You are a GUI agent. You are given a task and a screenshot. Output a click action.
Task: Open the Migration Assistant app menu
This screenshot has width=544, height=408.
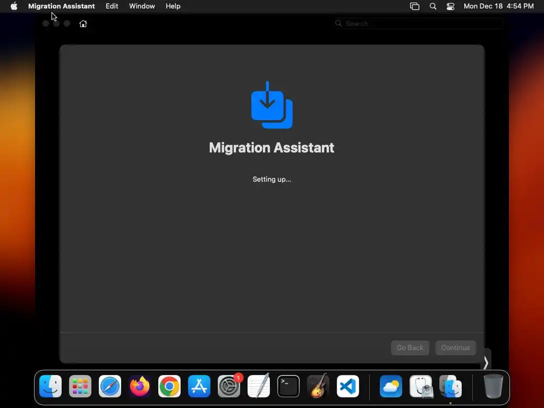(x=62, y=6)
